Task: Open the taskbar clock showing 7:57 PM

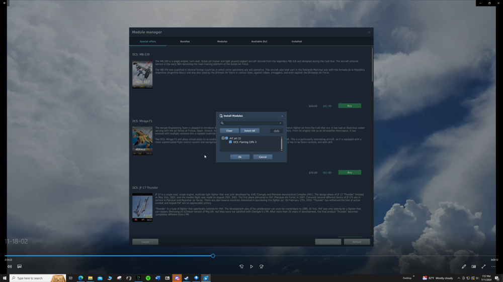Action: click(486, 278)
